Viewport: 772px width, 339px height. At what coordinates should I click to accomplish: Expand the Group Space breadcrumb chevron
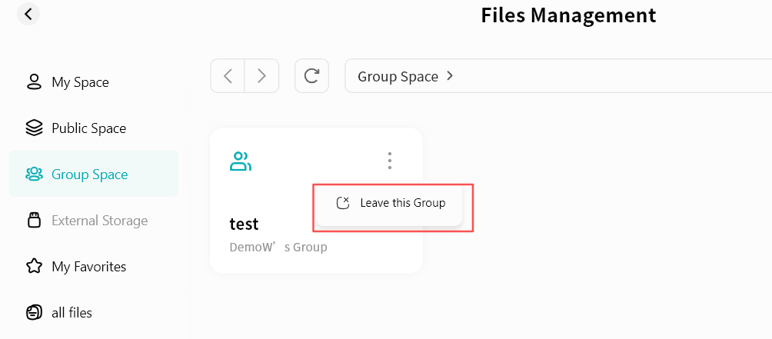[x=450, y=76]
